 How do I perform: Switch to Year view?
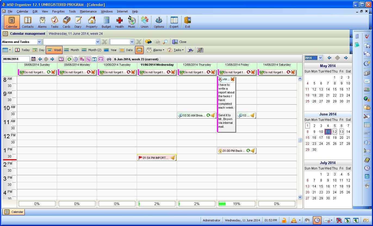110,50
